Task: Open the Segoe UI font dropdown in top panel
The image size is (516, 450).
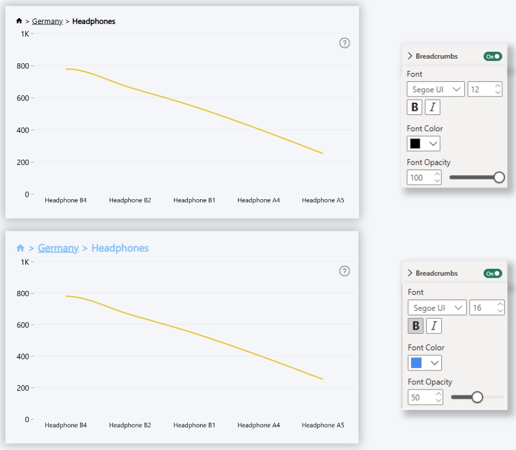Action: click(436, 89)
